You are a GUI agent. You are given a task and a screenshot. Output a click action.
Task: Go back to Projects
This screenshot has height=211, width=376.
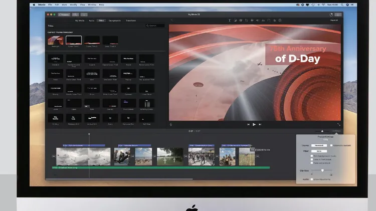click(x=64, y=15)
